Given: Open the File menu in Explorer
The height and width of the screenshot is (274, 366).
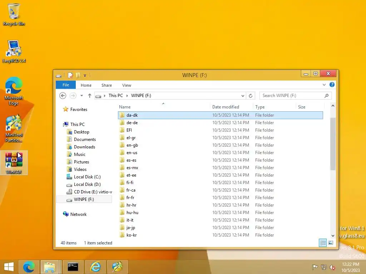Looking at the screenshot, I should pyautogui.click(x=66, y=85).
